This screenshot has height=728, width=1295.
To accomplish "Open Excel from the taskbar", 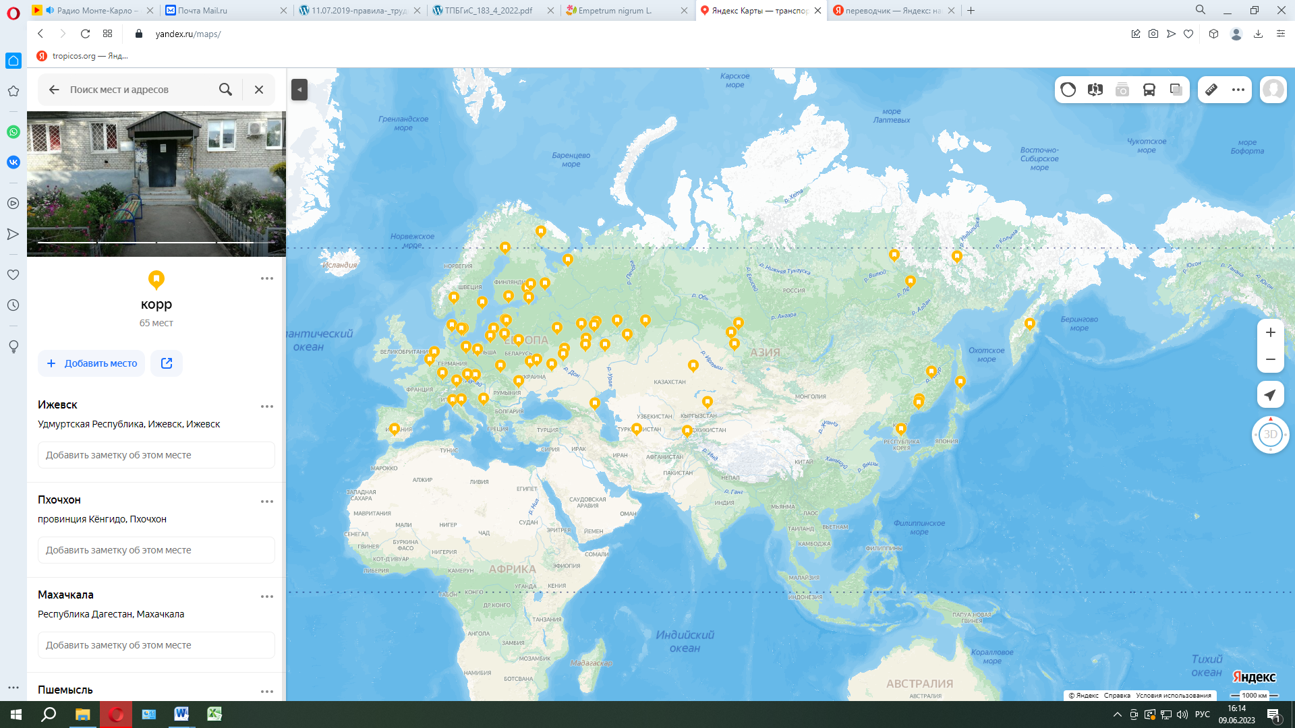I will [x=214, y=714].
